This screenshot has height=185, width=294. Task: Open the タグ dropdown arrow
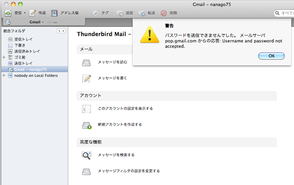(112, 13)
